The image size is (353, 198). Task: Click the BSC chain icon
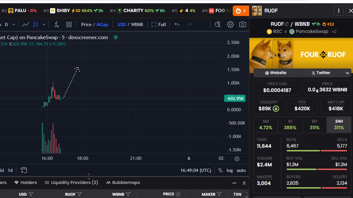(269, 31)
